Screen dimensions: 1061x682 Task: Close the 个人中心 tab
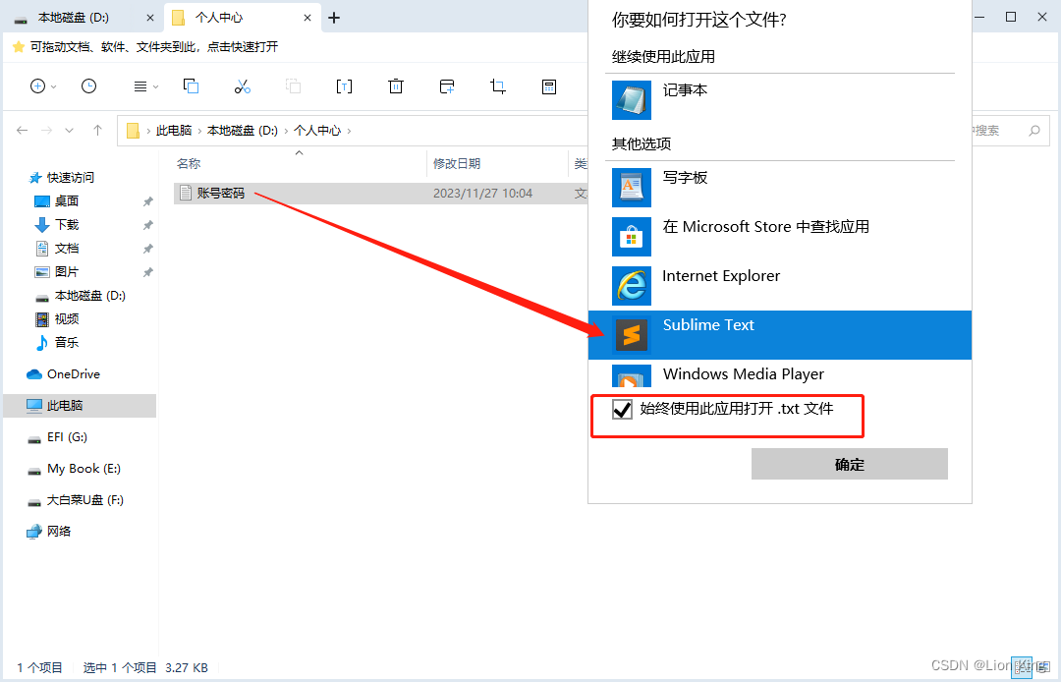click(307, 18)
